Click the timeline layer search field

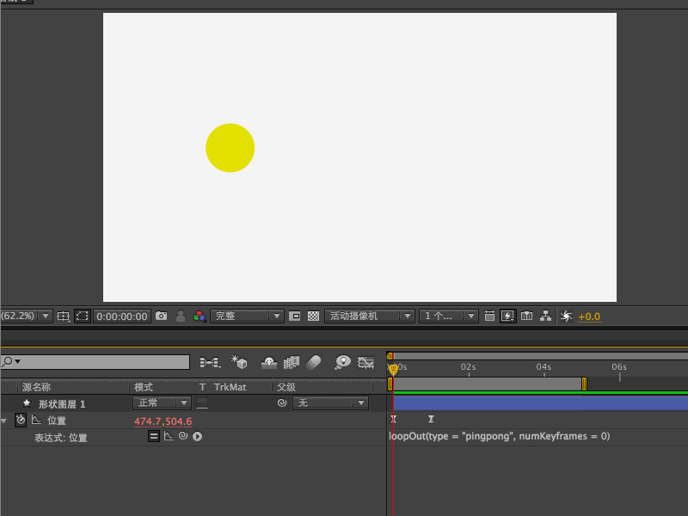95,361
